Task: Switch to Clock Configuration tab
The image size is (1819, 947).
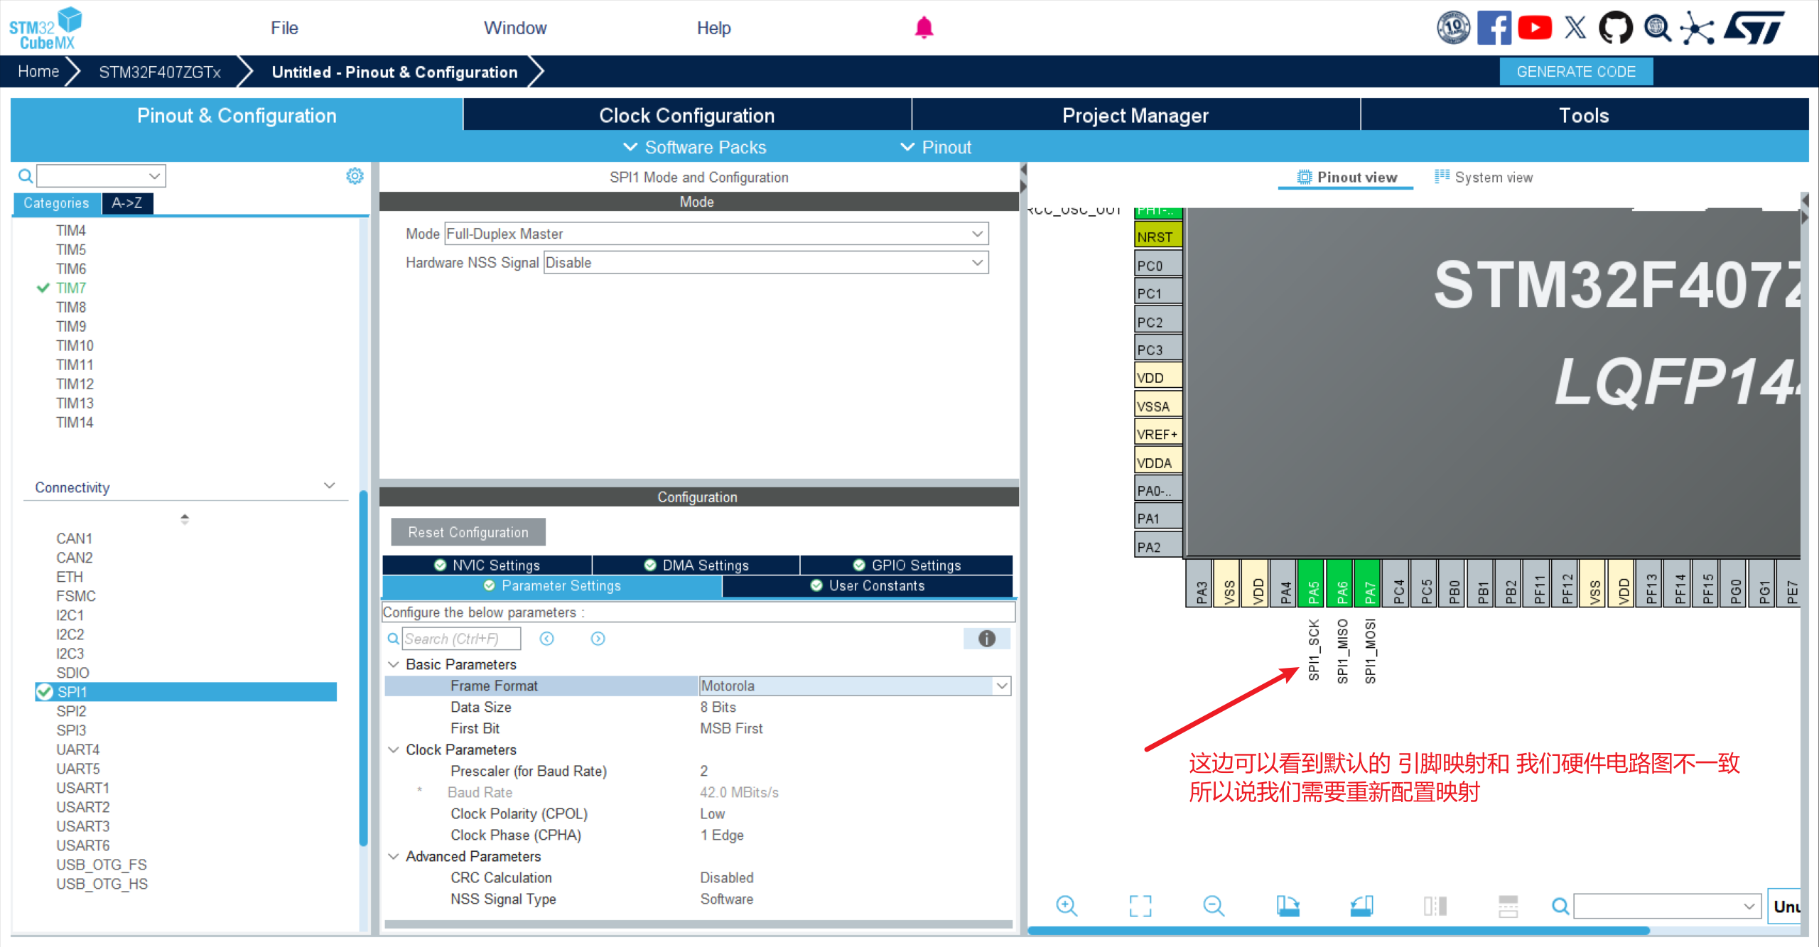Action: coord(686,115)
